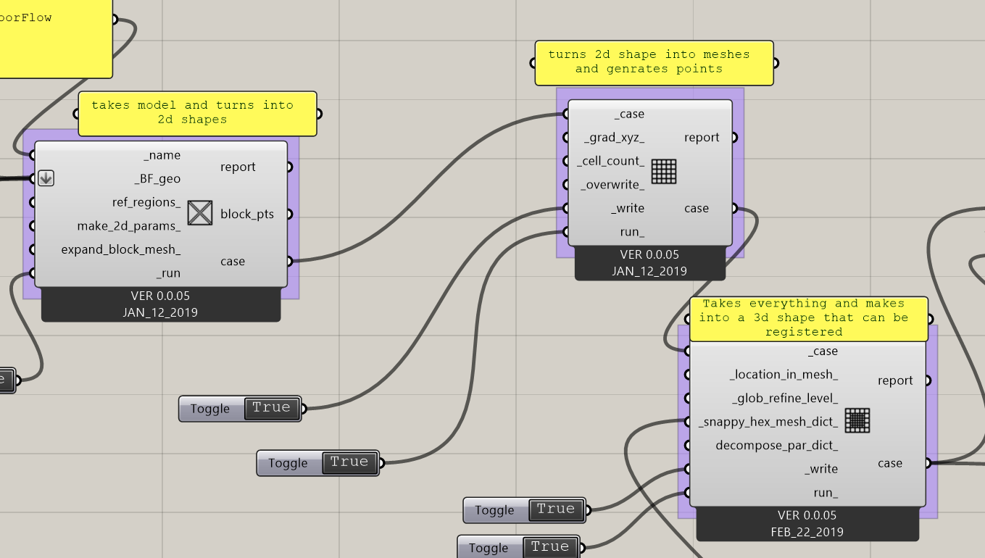This screenshot has height=558, width=985.
Task: Click the crossed-square icon of the 2d shapes component
Action: click(200, 213)
